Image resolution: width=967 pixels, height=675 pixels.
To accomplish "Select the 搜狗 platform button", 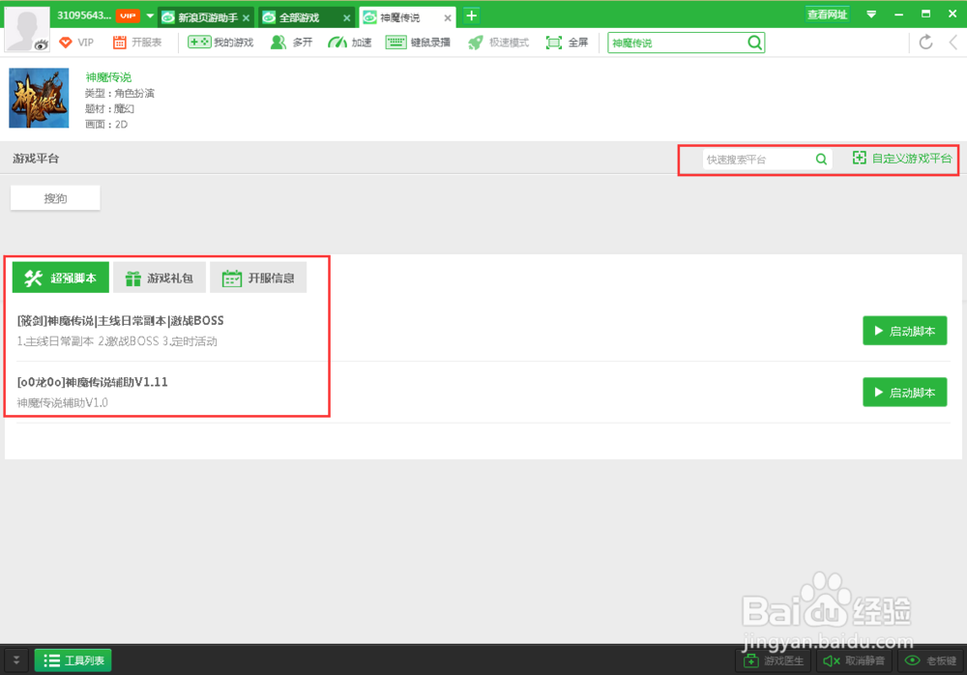I will tap(55, 198).
